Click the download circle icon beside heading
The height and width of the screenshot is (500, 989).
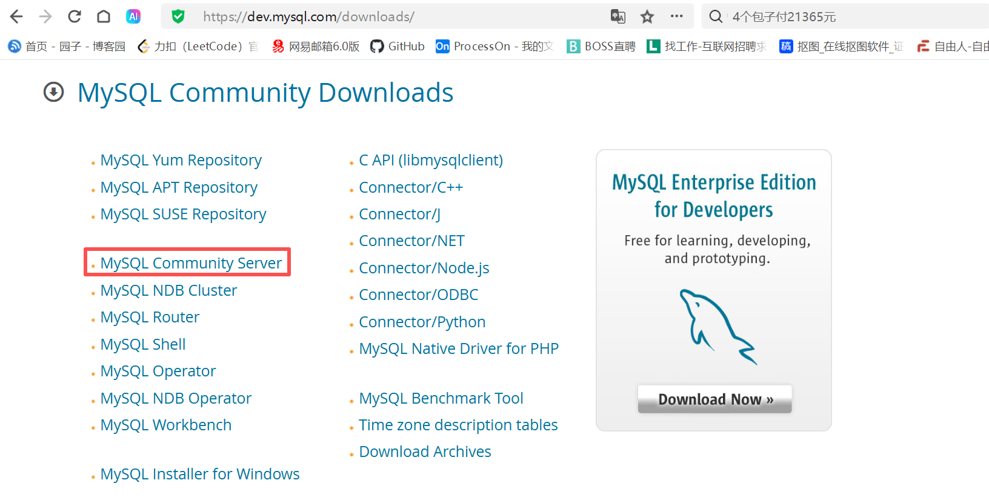54,92
